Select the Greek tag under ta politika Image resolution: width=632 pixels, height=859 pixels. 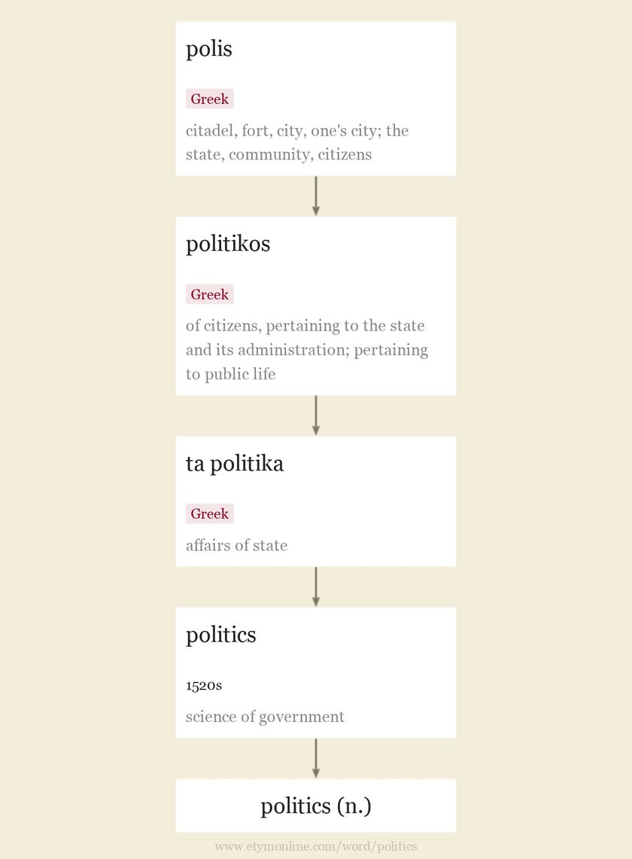click(x=210, y=514)
